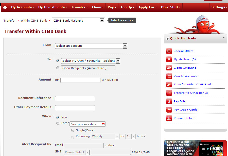228x156 pixels.
Task: Select the Recurring radio button
Action: tap(72, 138)
